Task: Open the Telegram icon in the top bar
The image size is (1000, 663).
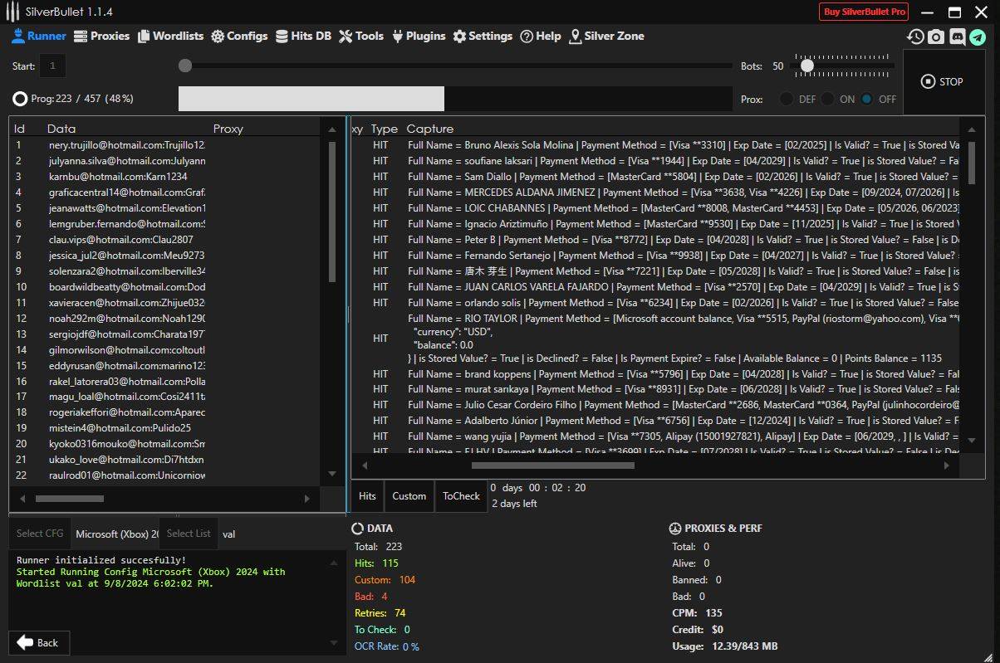Action: tap(978, 37)
